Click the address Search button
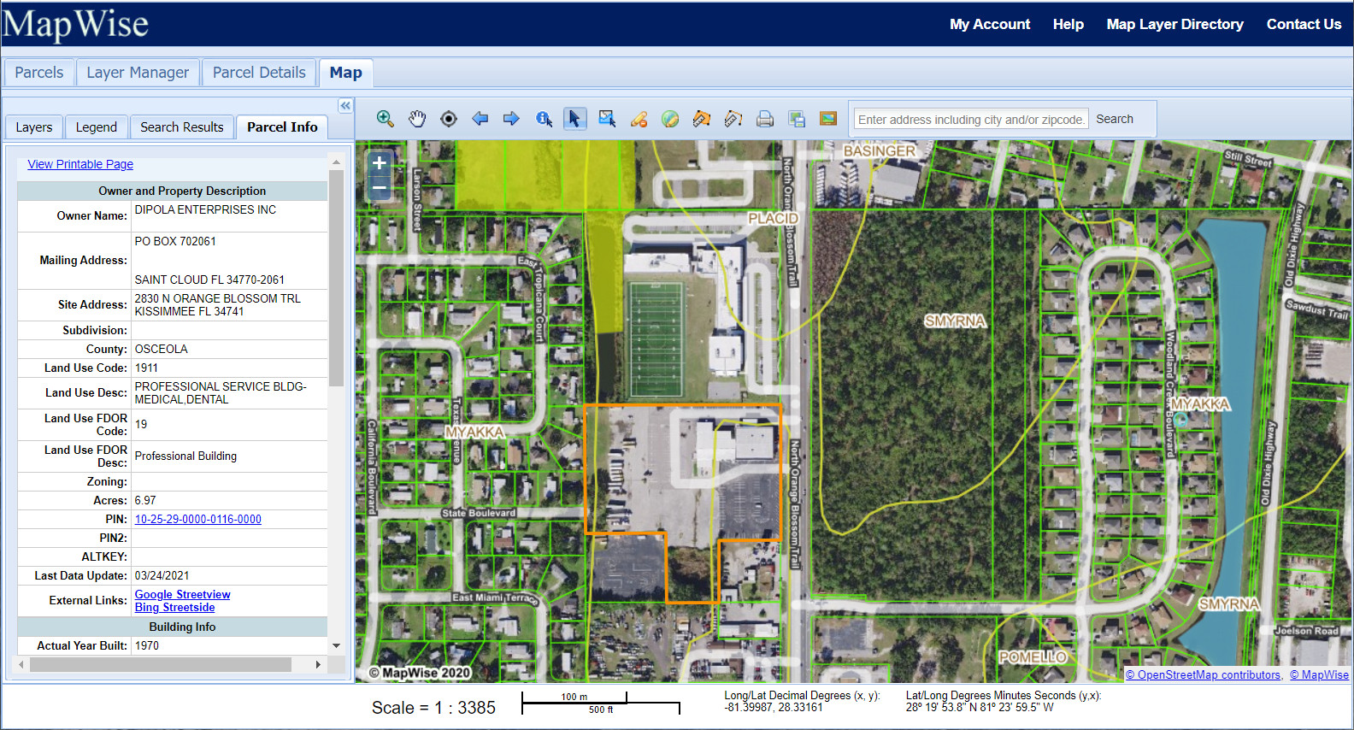The width and height of the screenshot is (1354, 730). 1115,119
